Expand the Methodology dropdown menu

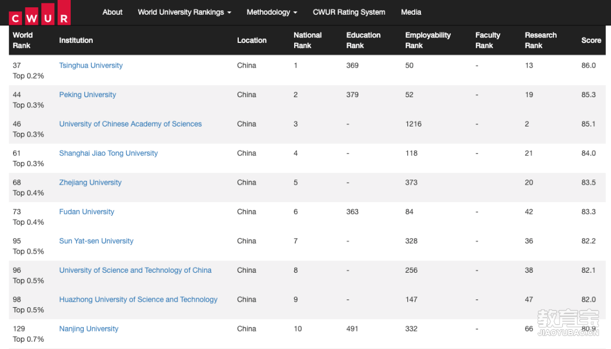(x=272, y=12)
